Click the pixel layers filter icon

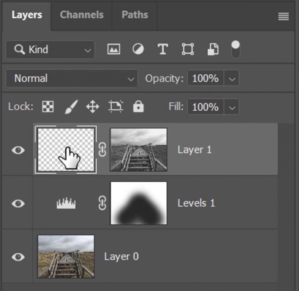click(113, 49)
